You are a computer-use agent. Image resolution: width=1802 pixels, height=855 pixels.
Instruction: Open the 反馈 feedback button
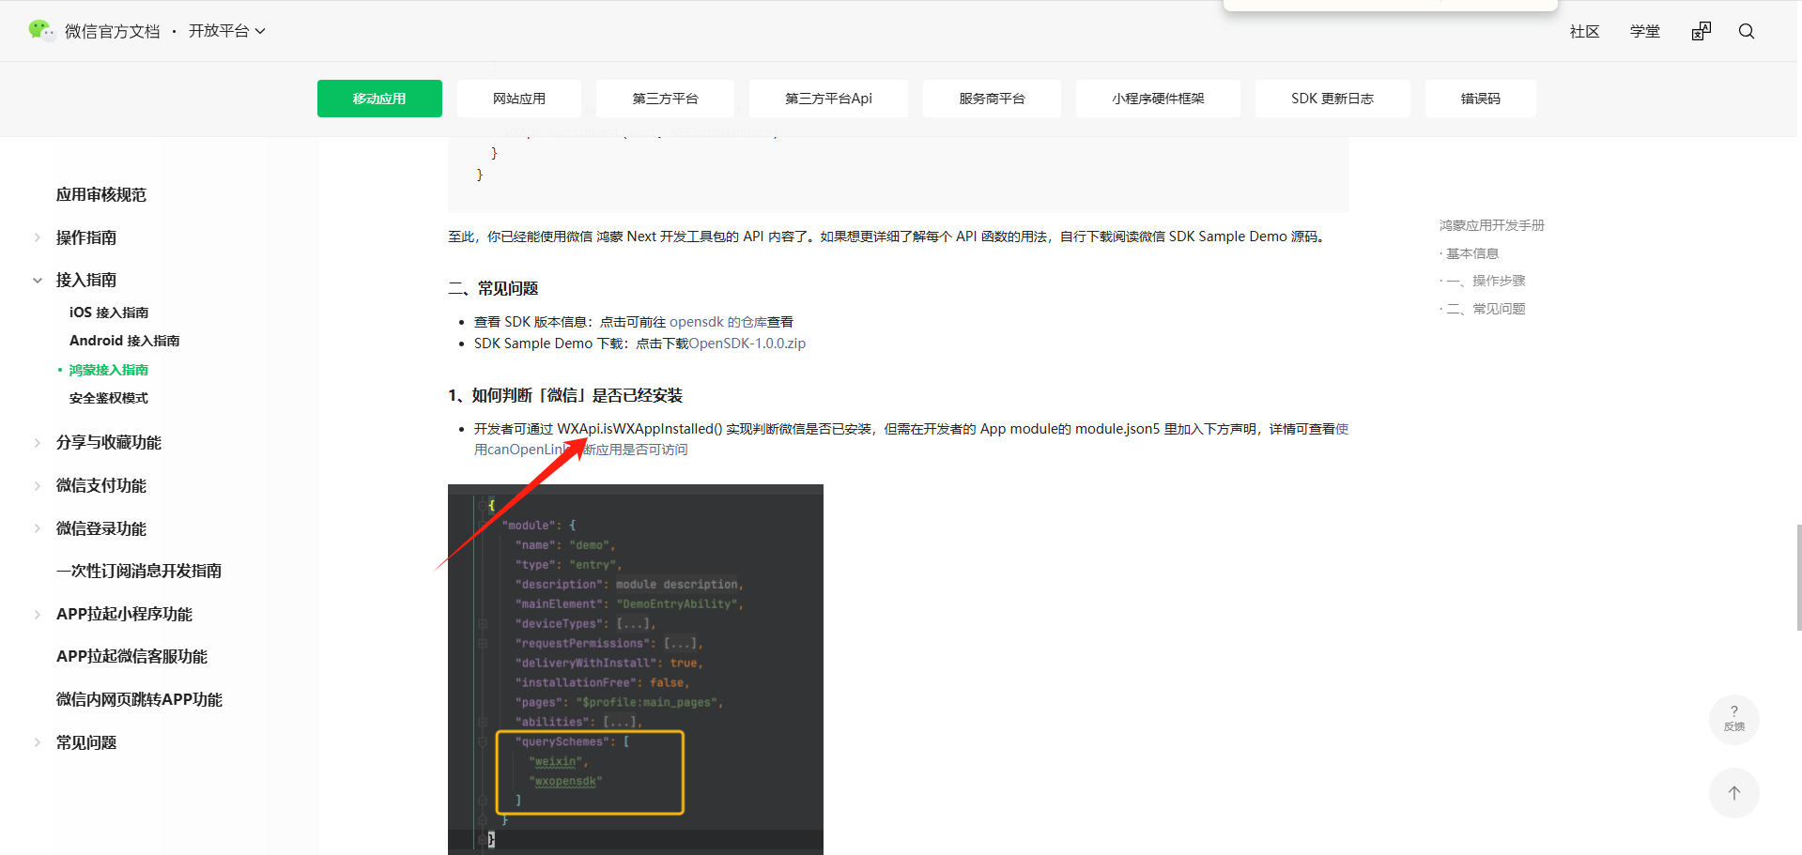coord(1734,720)
